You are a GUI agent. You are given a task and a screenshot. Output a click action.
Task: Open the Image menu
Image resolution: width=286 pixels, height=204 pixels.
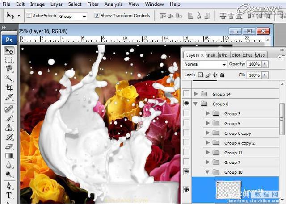38,4
